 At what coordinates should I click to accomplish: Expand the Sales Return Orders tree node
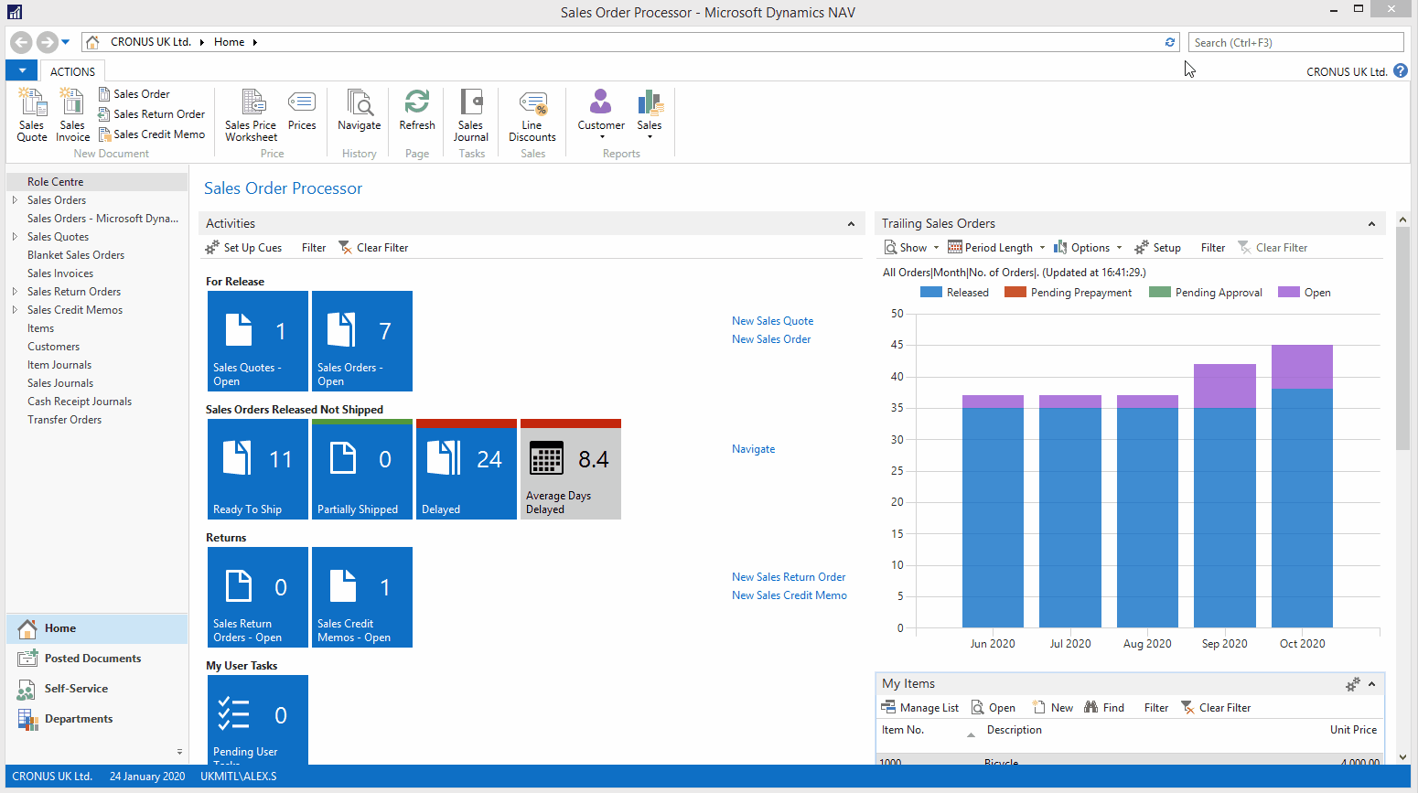pyautogui.click(x=15, y=291)
